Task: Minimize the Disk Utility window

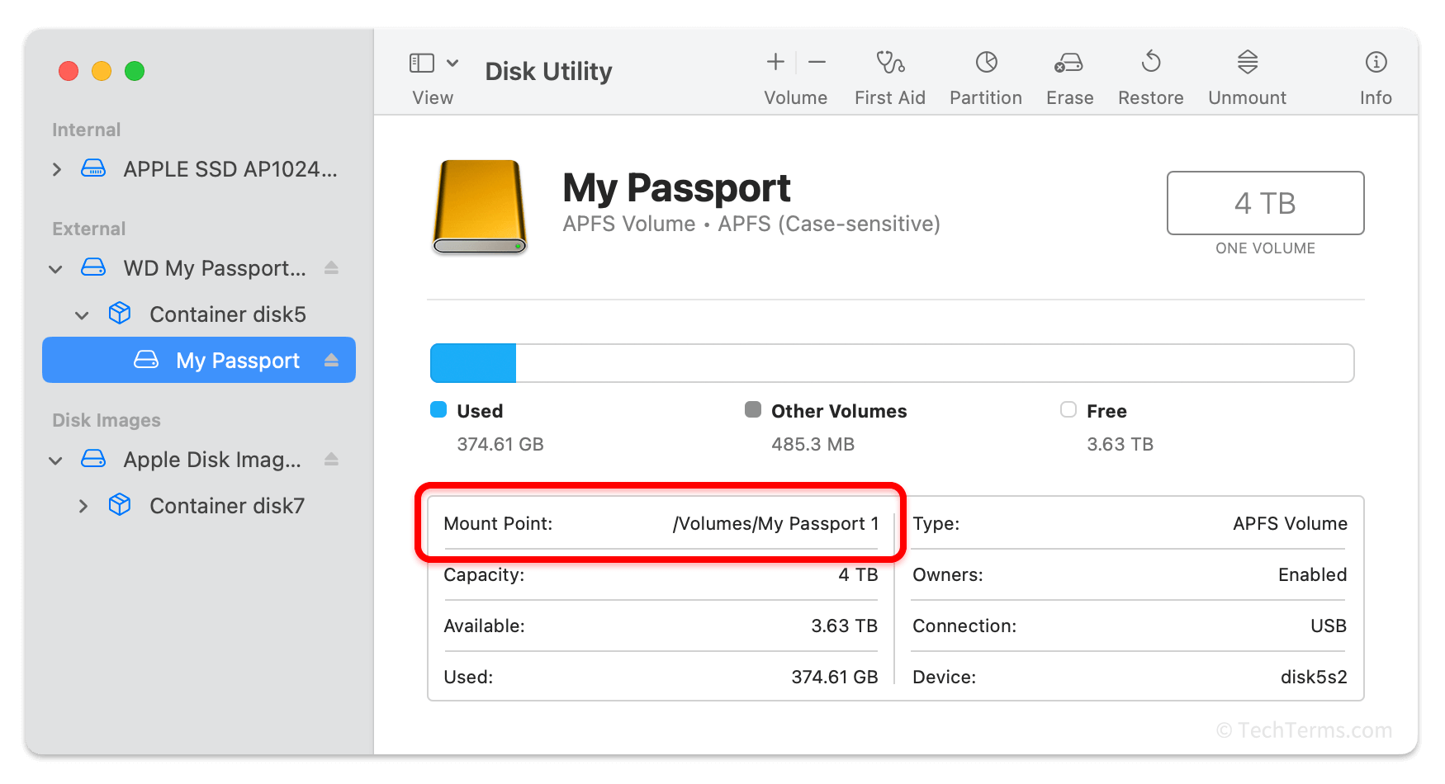Action: tap(102, 71)
